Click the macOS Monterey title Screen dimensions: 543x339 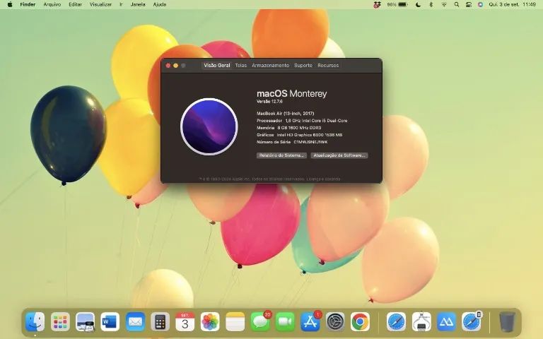click(x=291, y=93)
